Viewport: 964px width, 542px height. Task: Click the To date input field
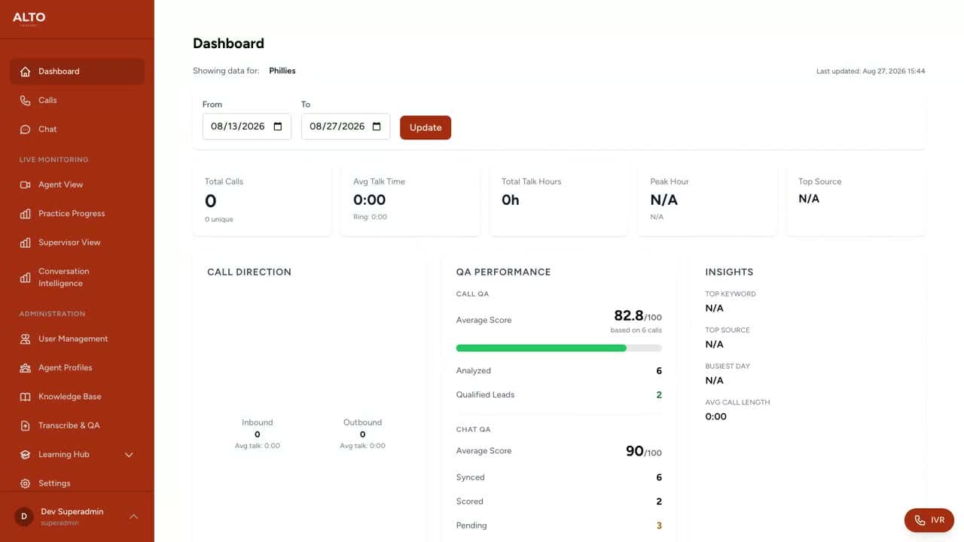346,126
